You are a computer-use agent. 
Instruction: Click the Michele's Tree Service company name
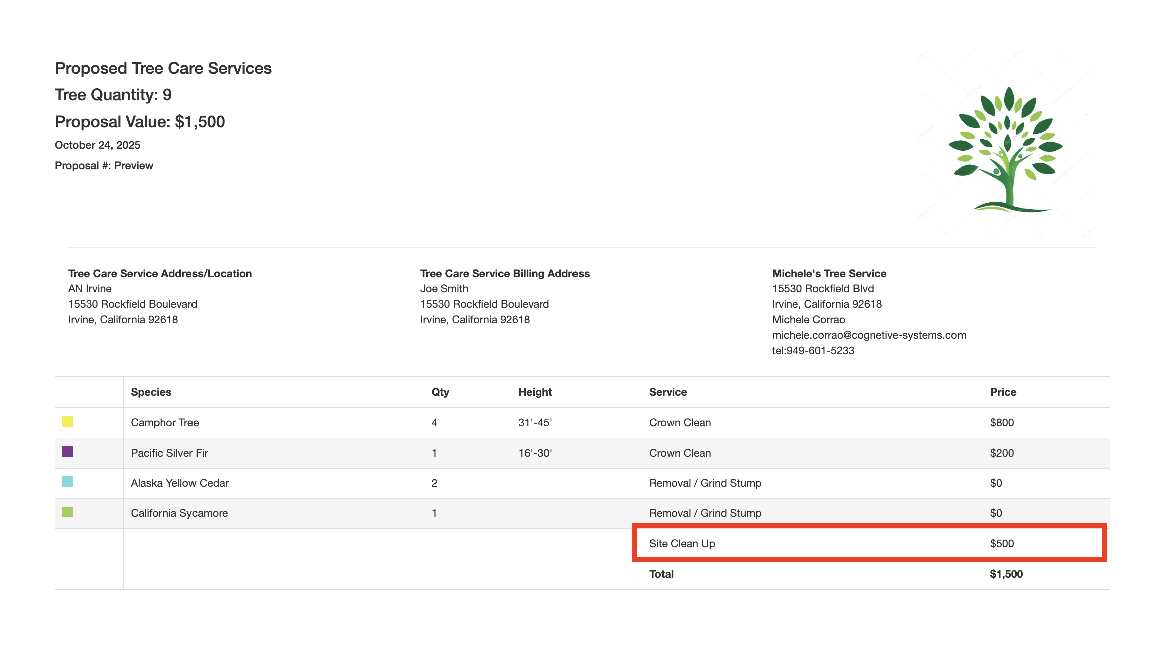[829, 274]
